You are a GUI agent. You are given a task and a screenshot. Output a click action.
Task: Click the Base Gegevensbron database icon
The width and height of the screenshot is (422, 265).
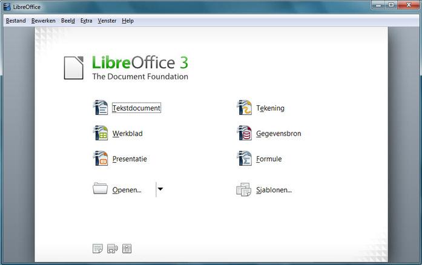pyautogui.click(x=244, y=133)
